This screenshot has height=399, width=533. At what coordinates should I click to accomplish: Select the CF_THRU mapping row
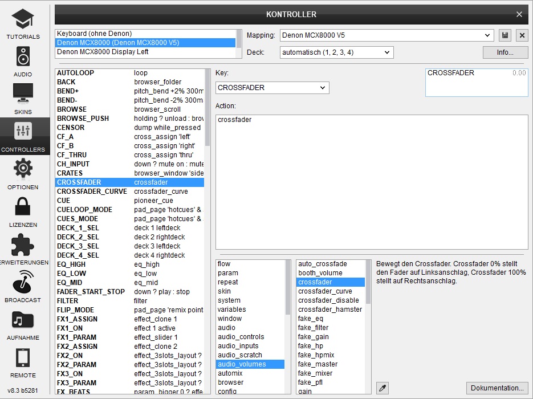pyautogui.click(x=129, y=155)
